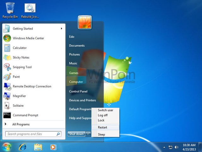Open Default Programs link
This screenshot has height=152, width=202.
point(80,109)
